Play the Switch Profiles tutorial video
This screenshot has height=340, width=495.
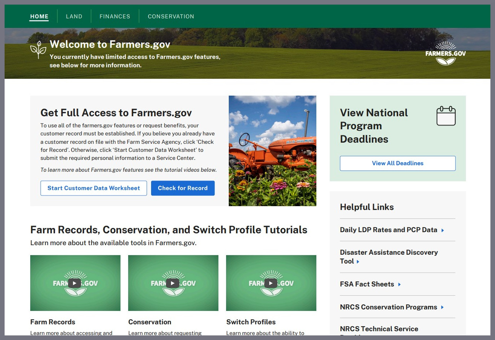point(271,283)
